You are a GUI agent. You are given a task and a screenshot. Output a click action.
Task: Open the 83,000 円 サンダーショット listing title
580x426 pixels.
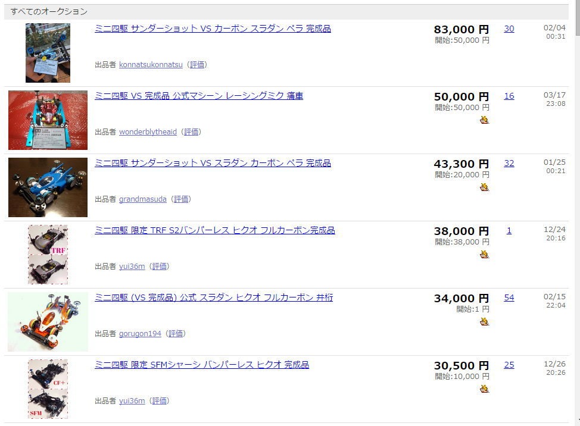(x=213, y=29)
